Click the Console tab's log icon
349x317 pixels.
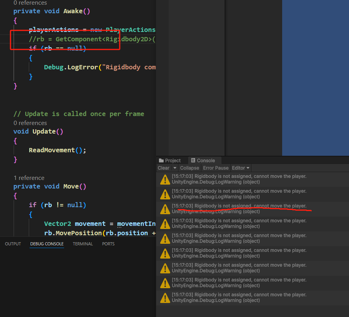193,160
